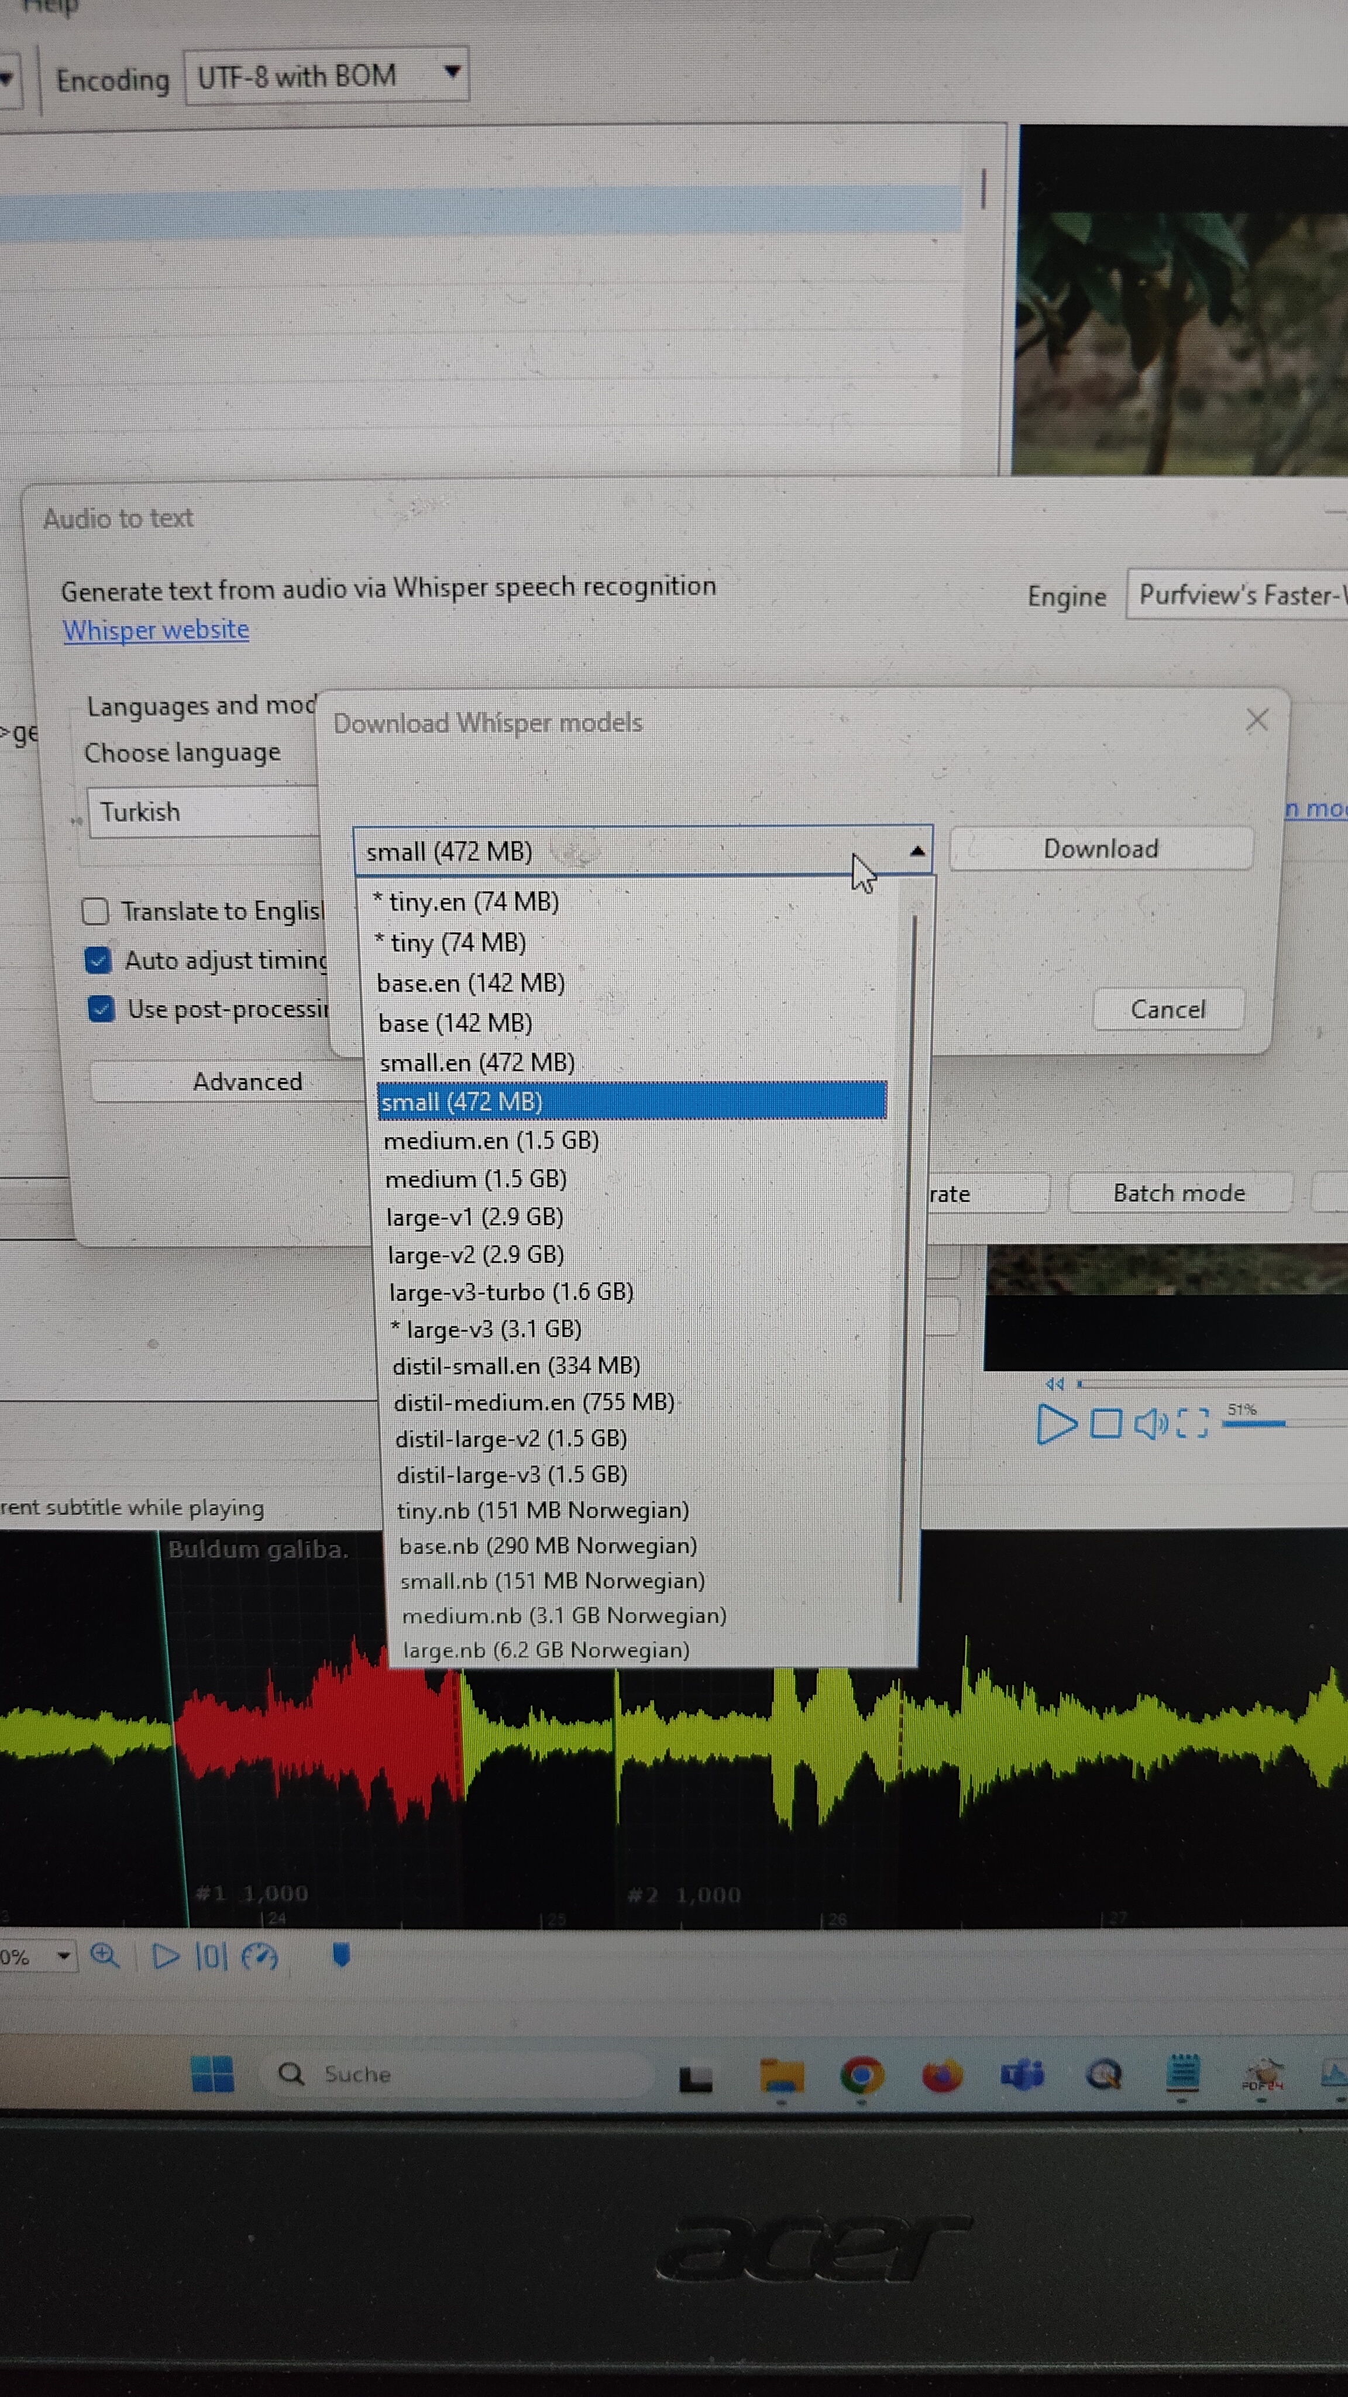
Task: Launch Firefox from the taskbar
Action: pyautogui.click(x=941, y=2075)
